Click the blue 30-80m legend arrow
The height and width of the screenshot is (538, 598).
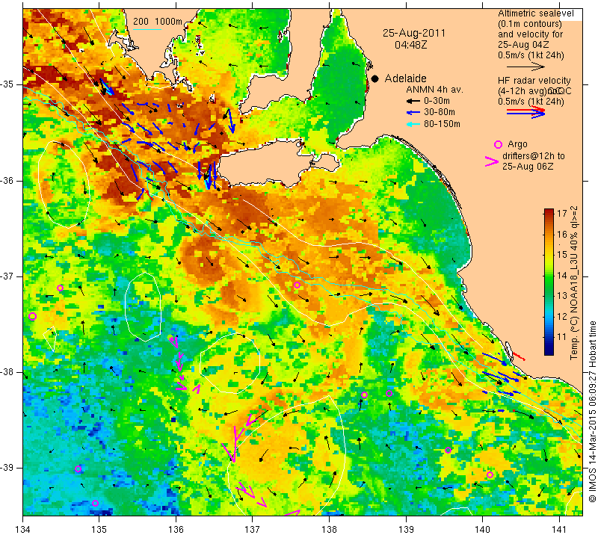[x=413, y=113]
